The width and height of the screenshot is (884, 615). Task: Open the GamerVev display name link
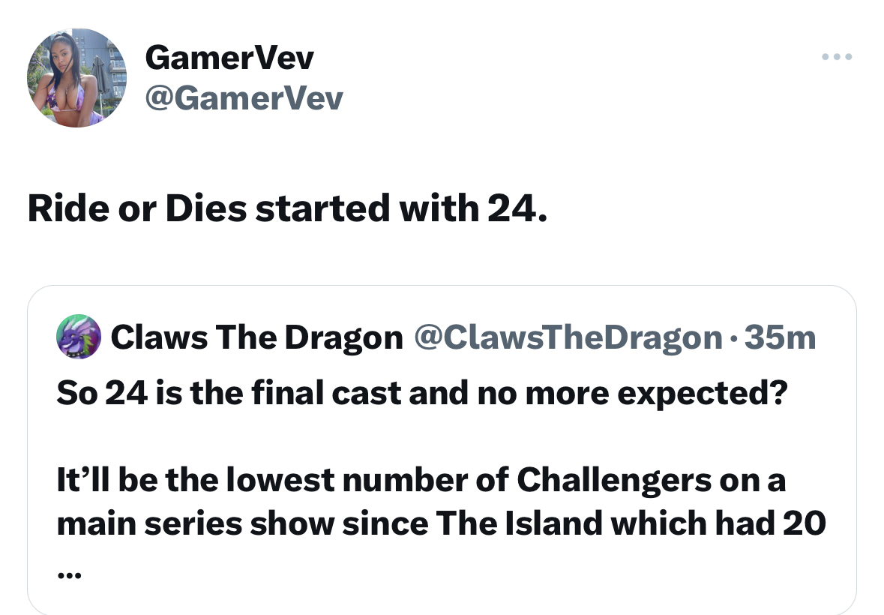point(229,58)
